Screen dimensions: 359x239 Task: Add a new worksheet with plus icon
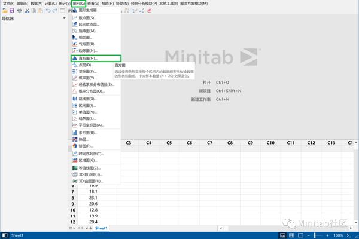click(x=91, y=228)
